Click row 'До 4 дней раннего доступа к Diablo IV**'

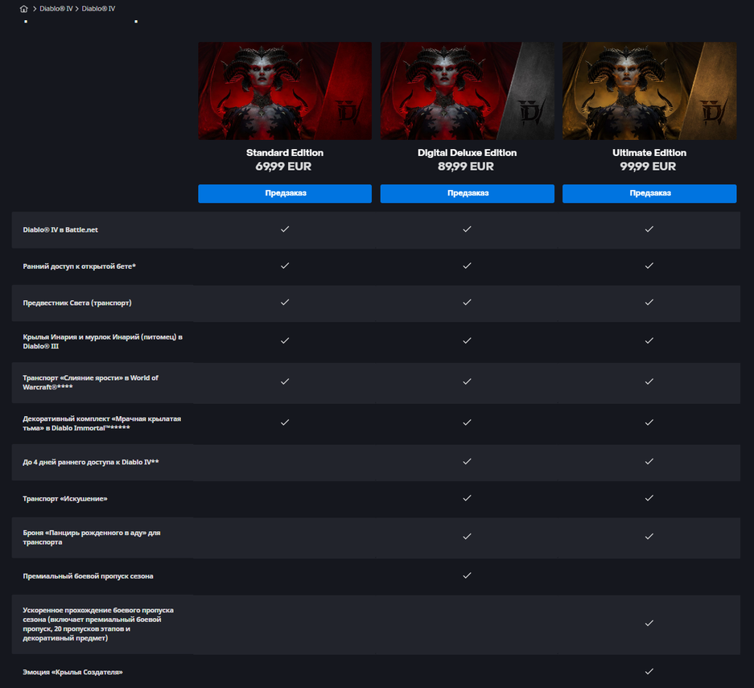(x=376, y=462)
